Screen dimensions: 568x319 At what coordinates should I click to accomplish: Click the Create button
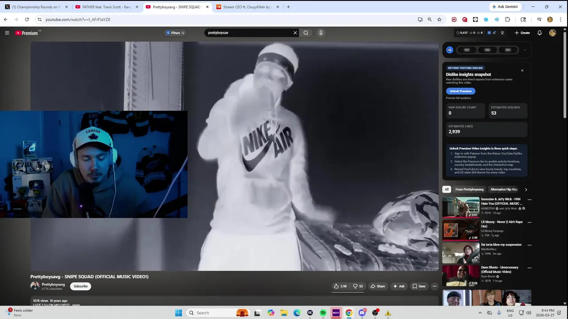[522, 33]
